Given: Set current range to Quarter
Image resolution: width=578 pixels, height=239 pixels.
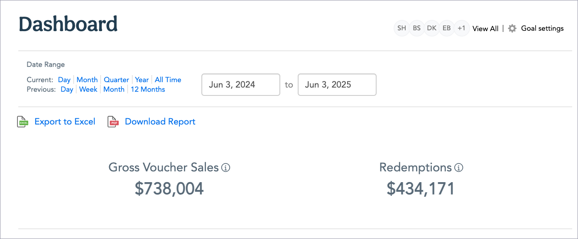Looking at the screenshot, I should [116, 80].
